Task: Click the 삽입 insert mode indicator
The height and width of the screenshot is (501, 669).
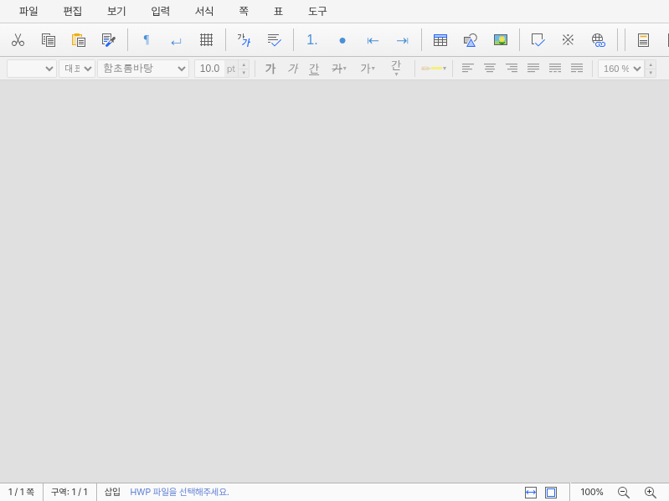Action: 112,492
